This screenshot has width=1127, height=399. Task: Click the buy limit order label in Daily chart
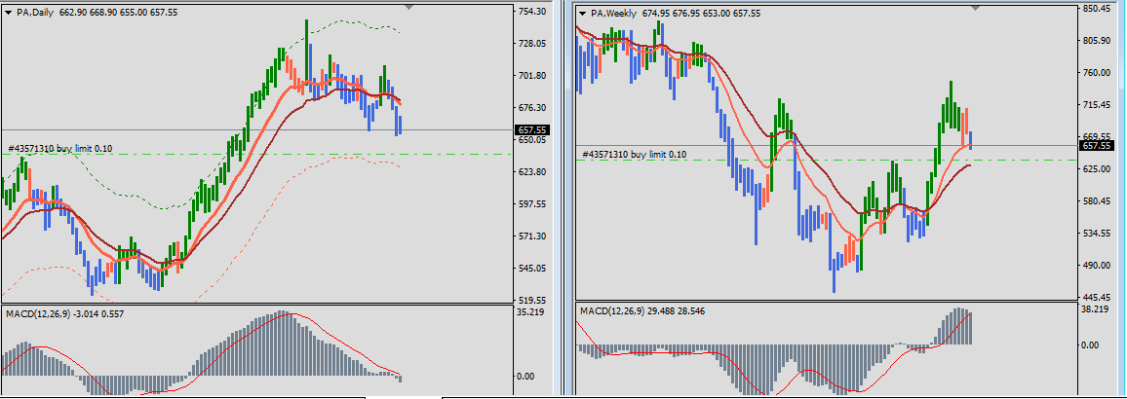pyautogui.click(x=60, y=149)
